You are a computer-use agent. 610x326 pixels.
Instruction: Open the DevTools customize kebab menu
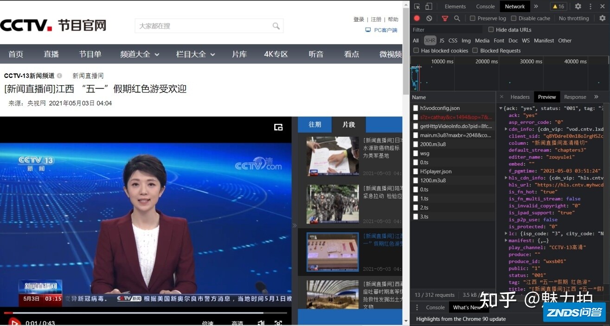(591, 6)
